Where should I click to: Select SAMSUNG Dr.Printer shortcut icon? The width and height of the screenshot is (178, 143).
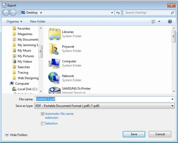pos(55,90)
